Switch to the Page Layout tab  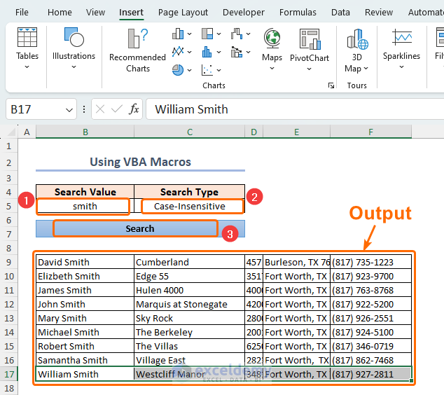pos(183,12)
